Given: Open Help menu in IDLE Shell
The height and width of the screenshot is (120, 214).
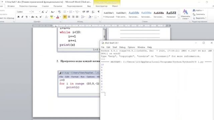Looking at the screenshot, I should [x=149, y=47].
